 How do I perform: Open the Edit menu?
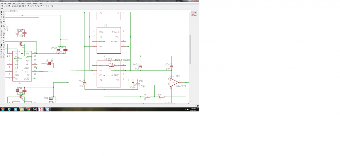(5, 3)
